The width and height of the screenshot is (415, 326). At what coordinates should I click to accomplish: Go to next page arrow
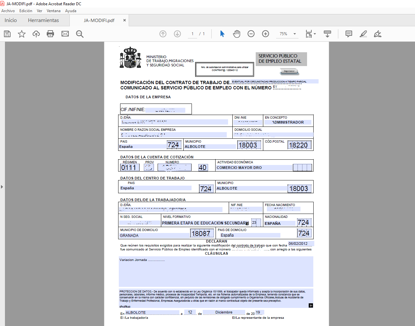[x=177, y=34]
